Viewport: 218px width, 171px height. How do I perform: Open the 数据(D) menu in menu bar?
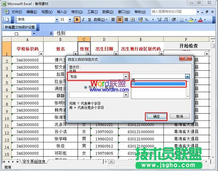click(108, 12)
